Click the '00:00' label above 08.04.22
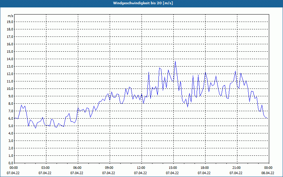283x177 pixels. (268, 168)
